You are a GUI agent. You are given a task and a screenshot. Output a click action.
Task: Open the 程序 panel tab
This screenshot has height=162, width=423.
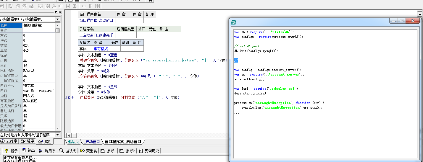pos(28,141)
